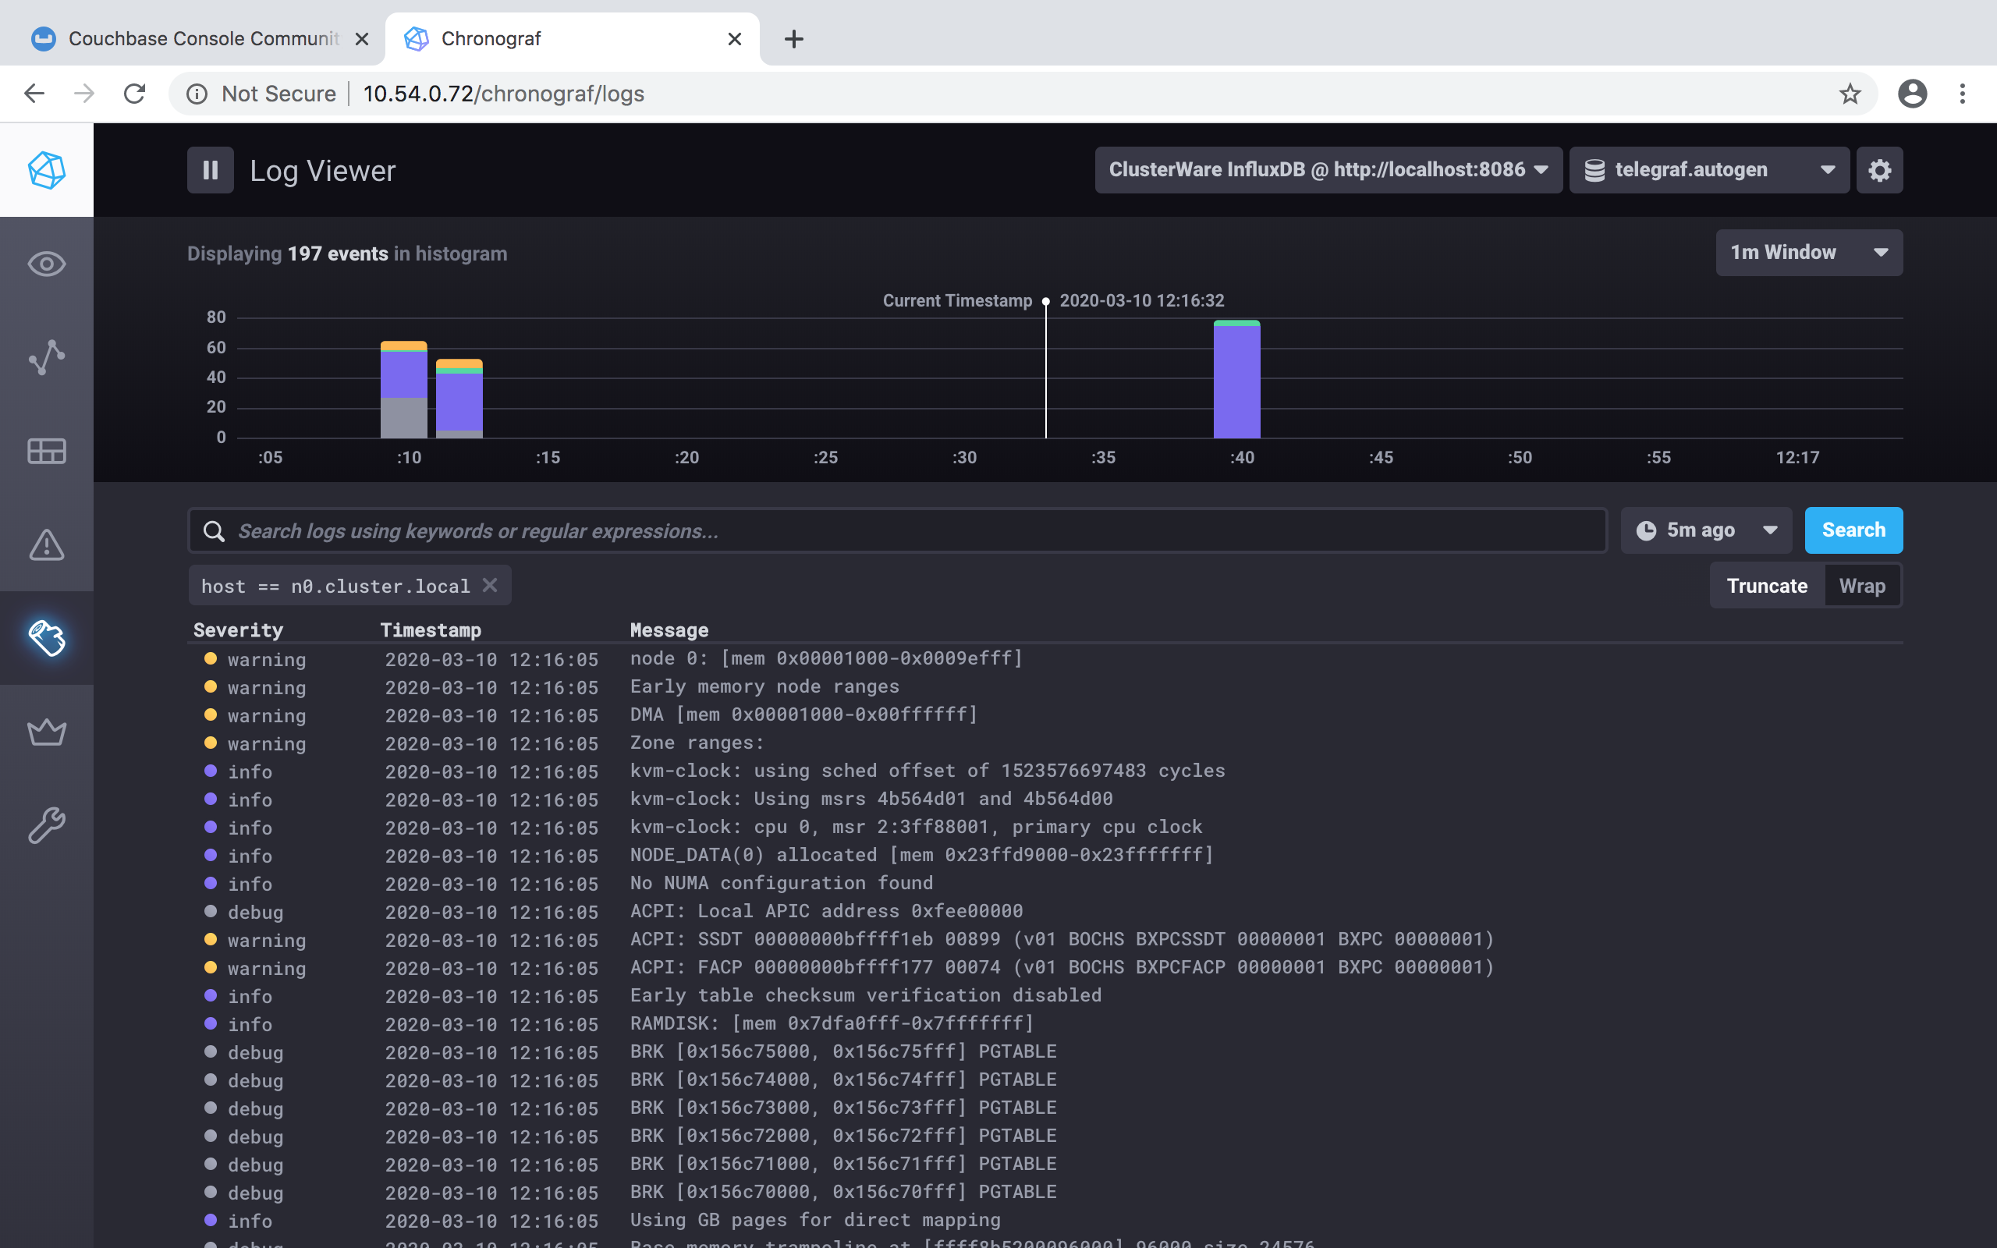Viewport: 1997px width, 1248px height.
Task: Open Dashboards grid icon in sidebar
Action: [46, 451]
